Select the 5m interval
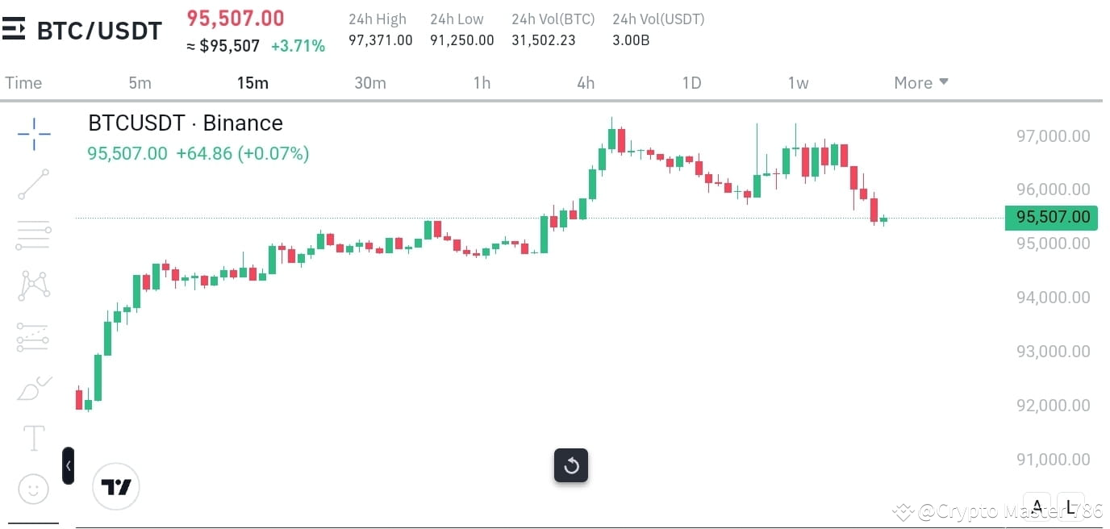Image resolution: width=1110 pixels, height=529 pixels. 140,82
